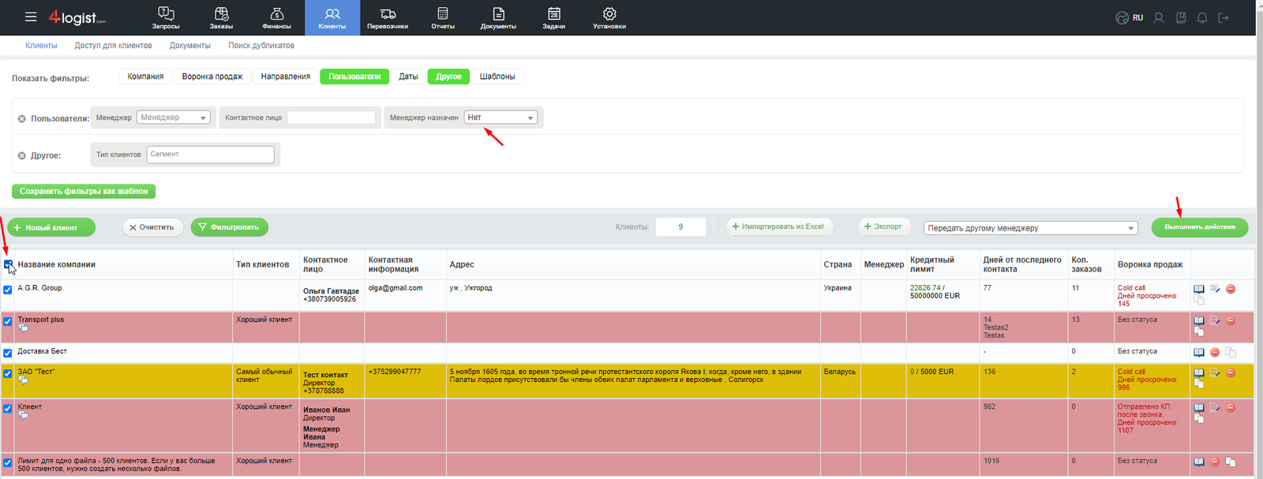Switch to the Клиенты sub-tab
Image resolution: width=1263 pixels, height=479 pixels.
pos(41,46)
